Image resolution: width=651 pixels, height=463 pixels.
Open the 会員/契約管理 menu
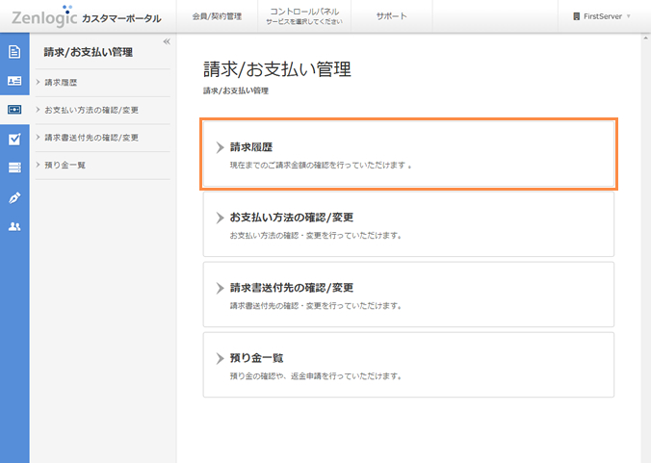[215, 16]
